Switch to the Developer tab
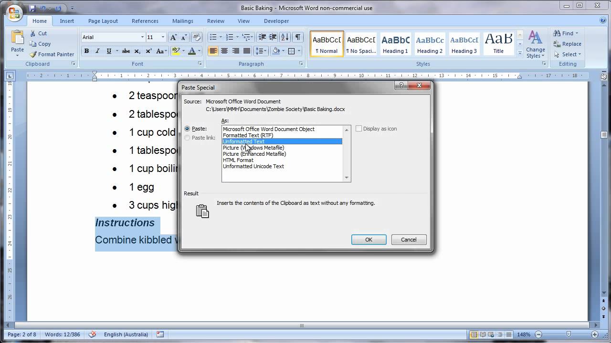The width and height of the screenshot is (611, 343). click(276, 21)
